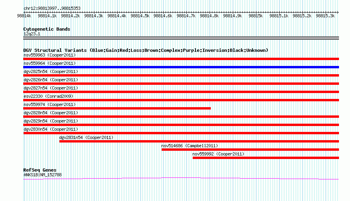Open variant nsv559963 (Cooper2011) label
350x201 pixels.
pos(50,55)
